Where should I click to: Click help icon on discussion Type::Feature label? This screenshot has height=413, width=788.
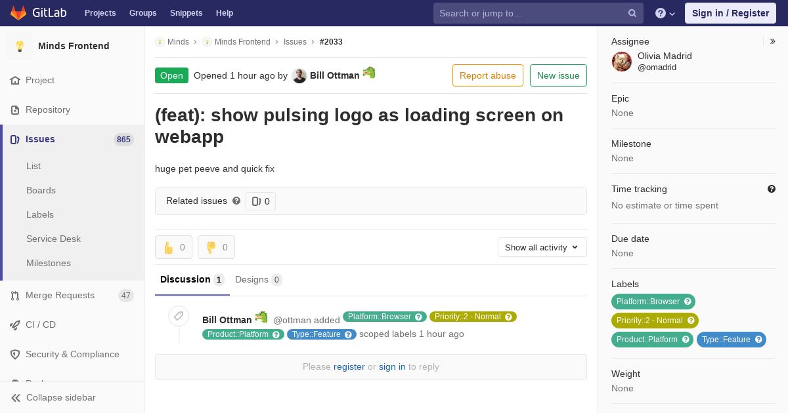[x=349, y=335]
